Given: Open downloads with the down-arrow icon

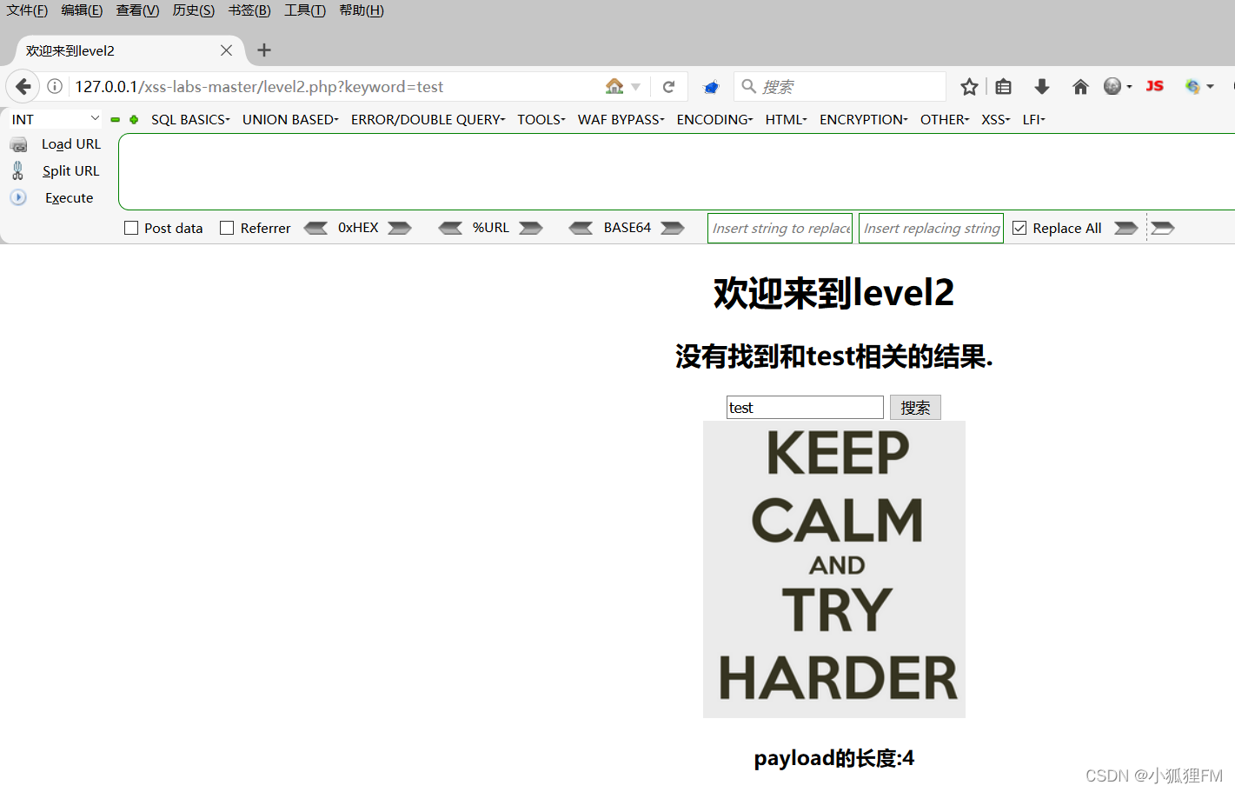Looking at the screenshot, I should 1042,87.
